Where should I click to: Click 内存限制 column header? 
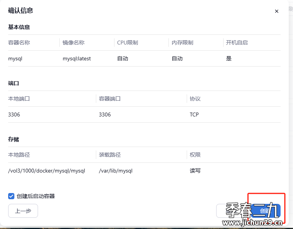pyautogui.click(x=182, y=43)
